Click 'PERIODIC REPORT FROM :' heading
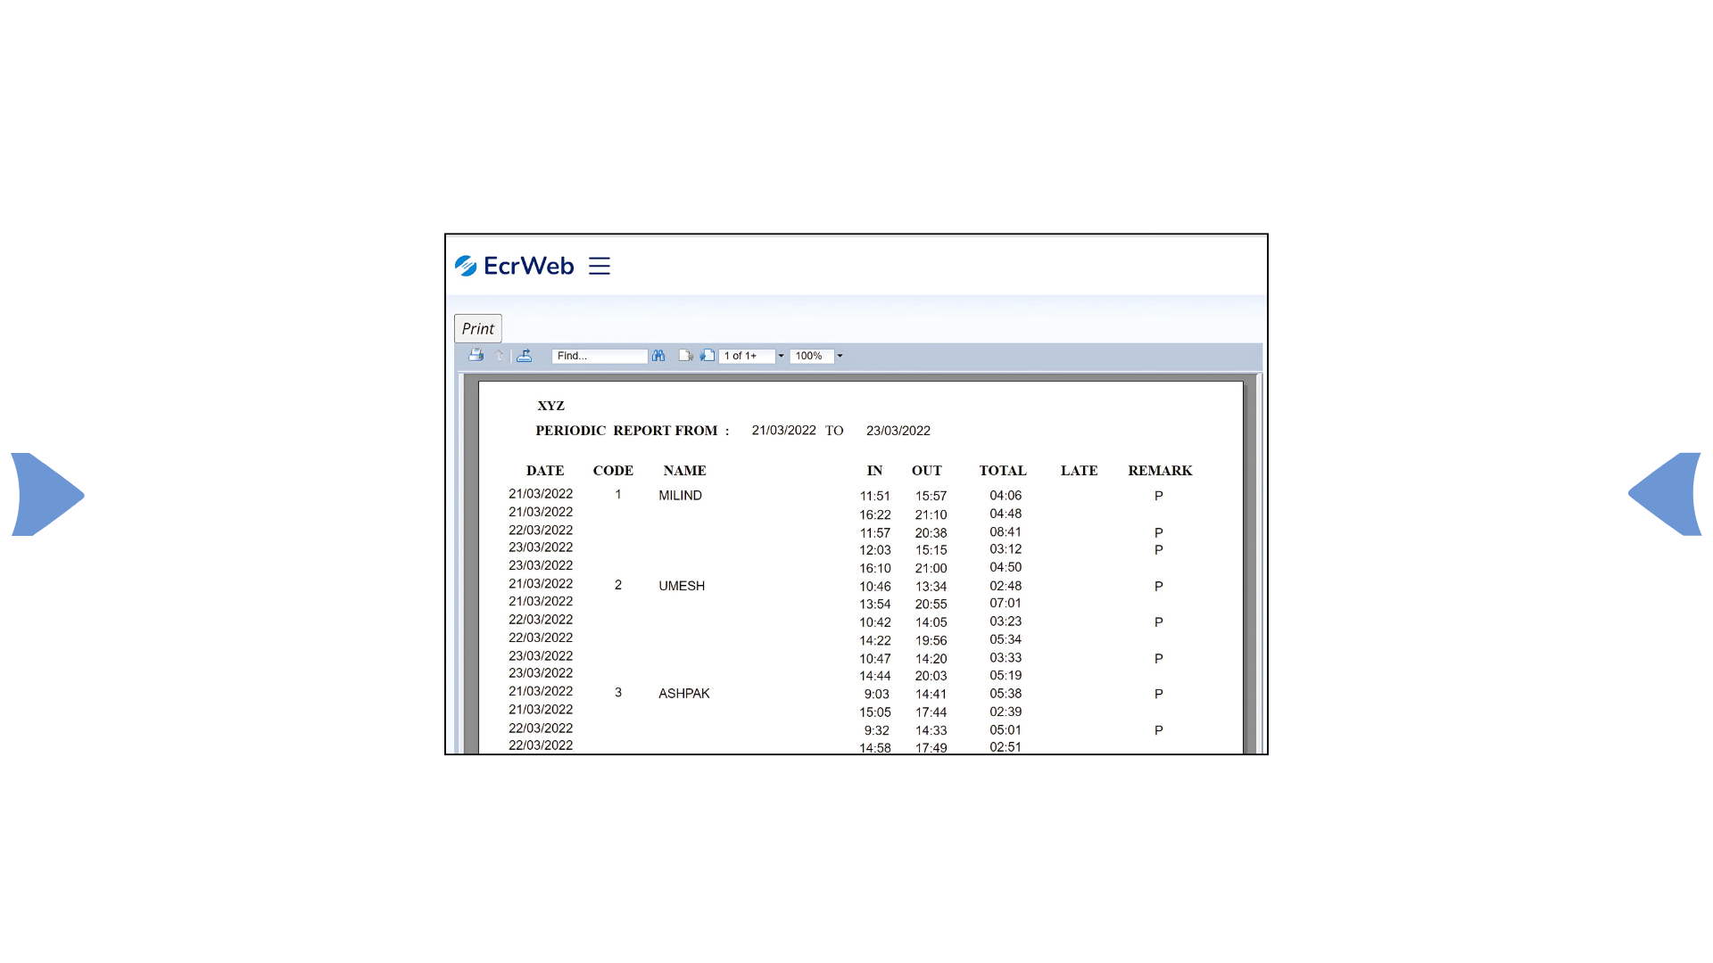Image resolution: width=1713 pixels, height=963 pixels. click(x=633, y=431)
